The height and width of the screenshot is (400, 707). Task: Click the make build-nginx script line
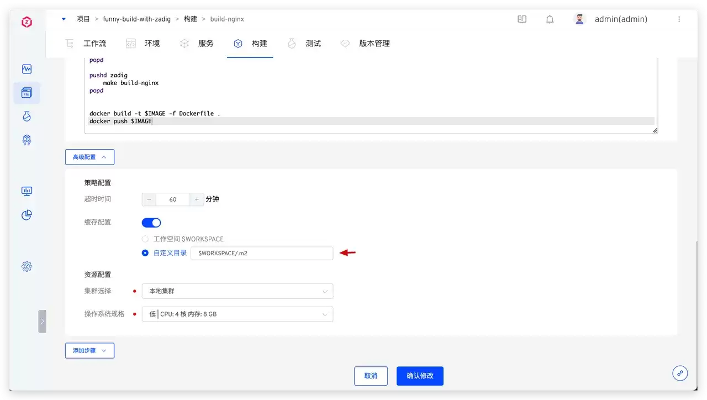pyautogui.click(x=130, y=83)
